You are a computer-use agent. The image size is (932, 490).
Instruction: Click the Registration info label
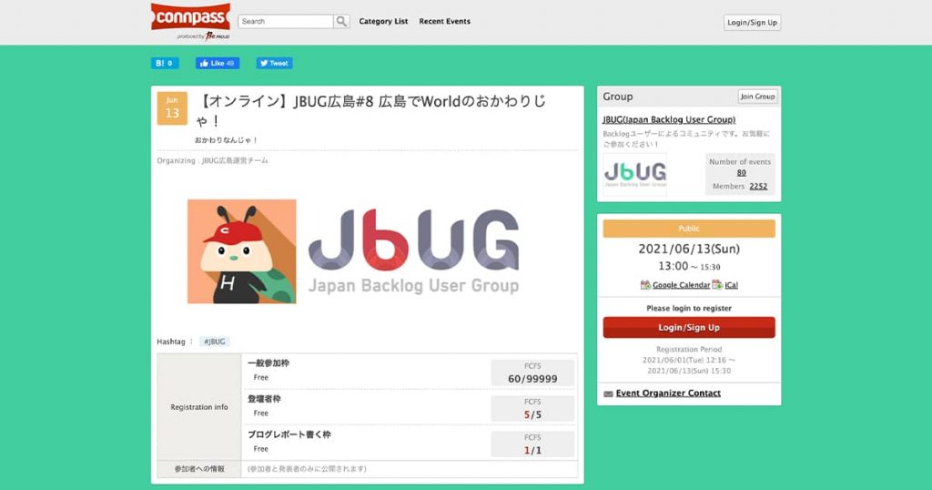click(199, 407)
